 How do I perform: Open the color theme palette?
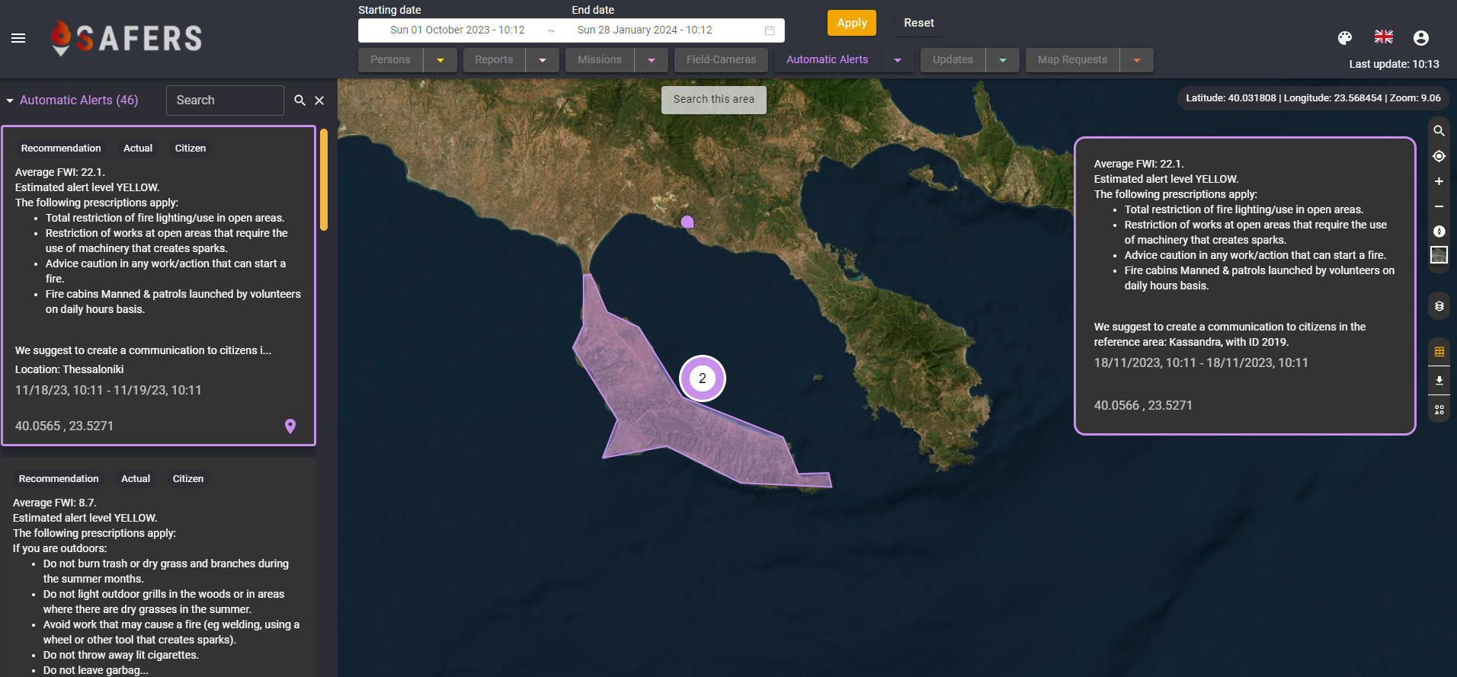coord(1345,37)
